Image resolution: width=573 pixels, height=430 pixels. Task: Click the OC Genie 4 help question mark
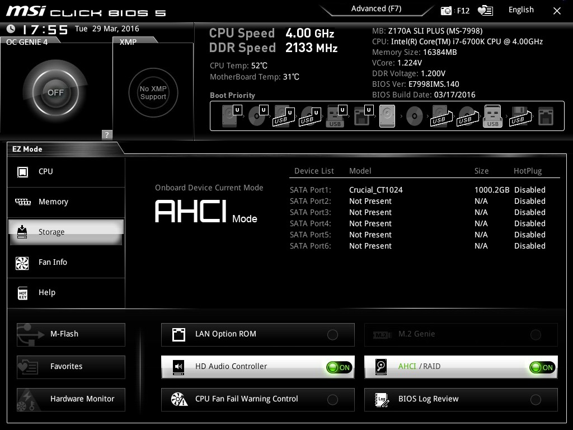click(107, 134)
